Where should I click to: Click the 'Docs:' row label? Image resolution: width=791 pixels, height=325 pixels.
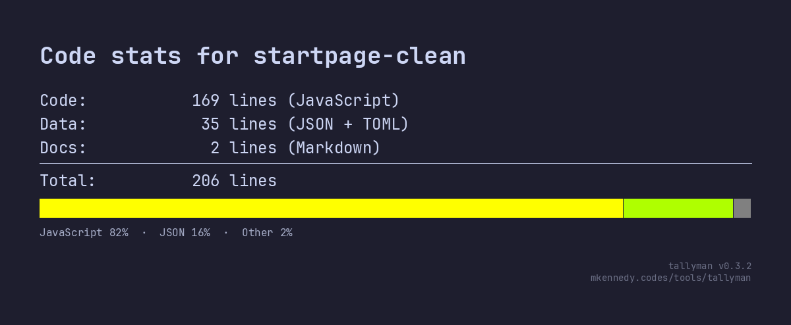pos(63,148)
